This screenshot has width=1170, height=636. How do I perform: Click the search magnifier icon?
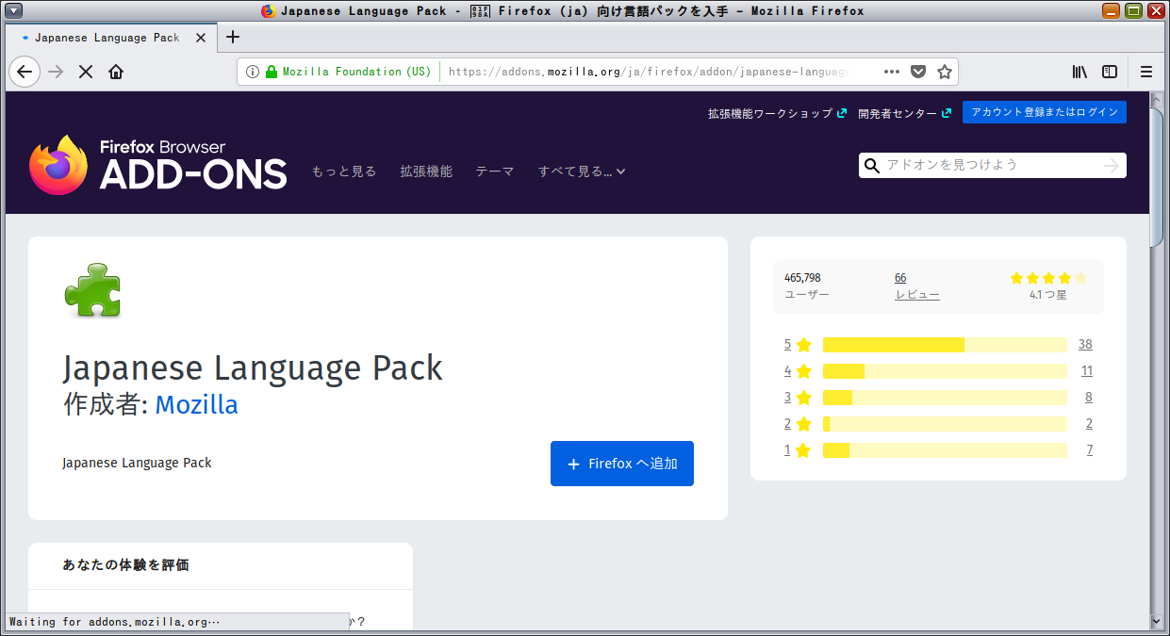tap(872, 166)
